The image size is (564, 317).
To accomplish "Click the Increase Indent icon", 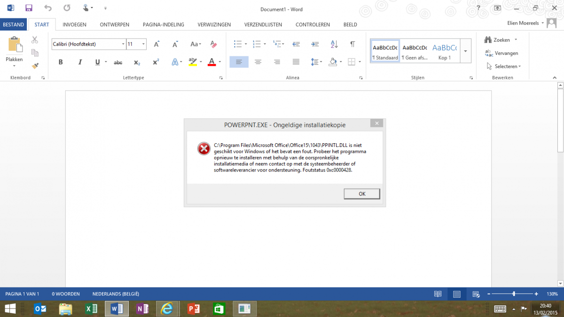I will (x=315, y=44).
